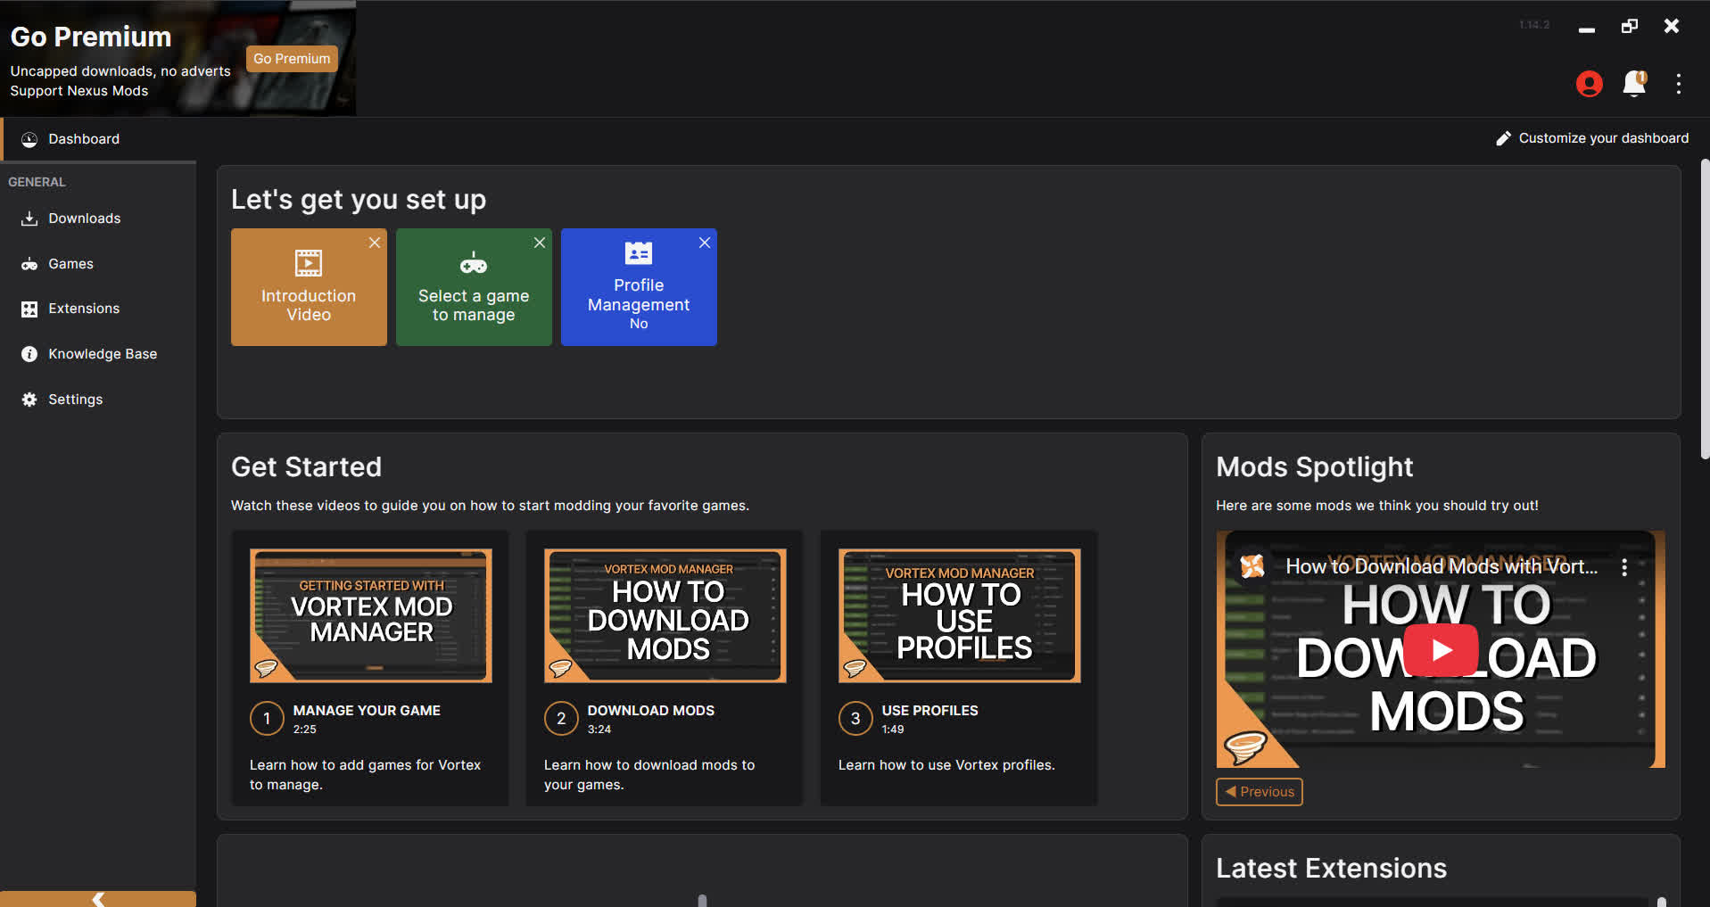The height and width of the screenshot is (907, 1710).
Task: Click the Use Profiles step title
Action: pyautogui.click(x=929, y=711)
